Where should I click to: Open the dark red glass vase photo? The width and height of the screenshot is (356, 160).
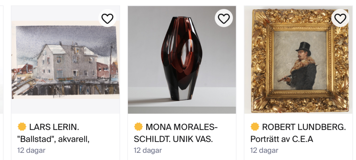182,60
